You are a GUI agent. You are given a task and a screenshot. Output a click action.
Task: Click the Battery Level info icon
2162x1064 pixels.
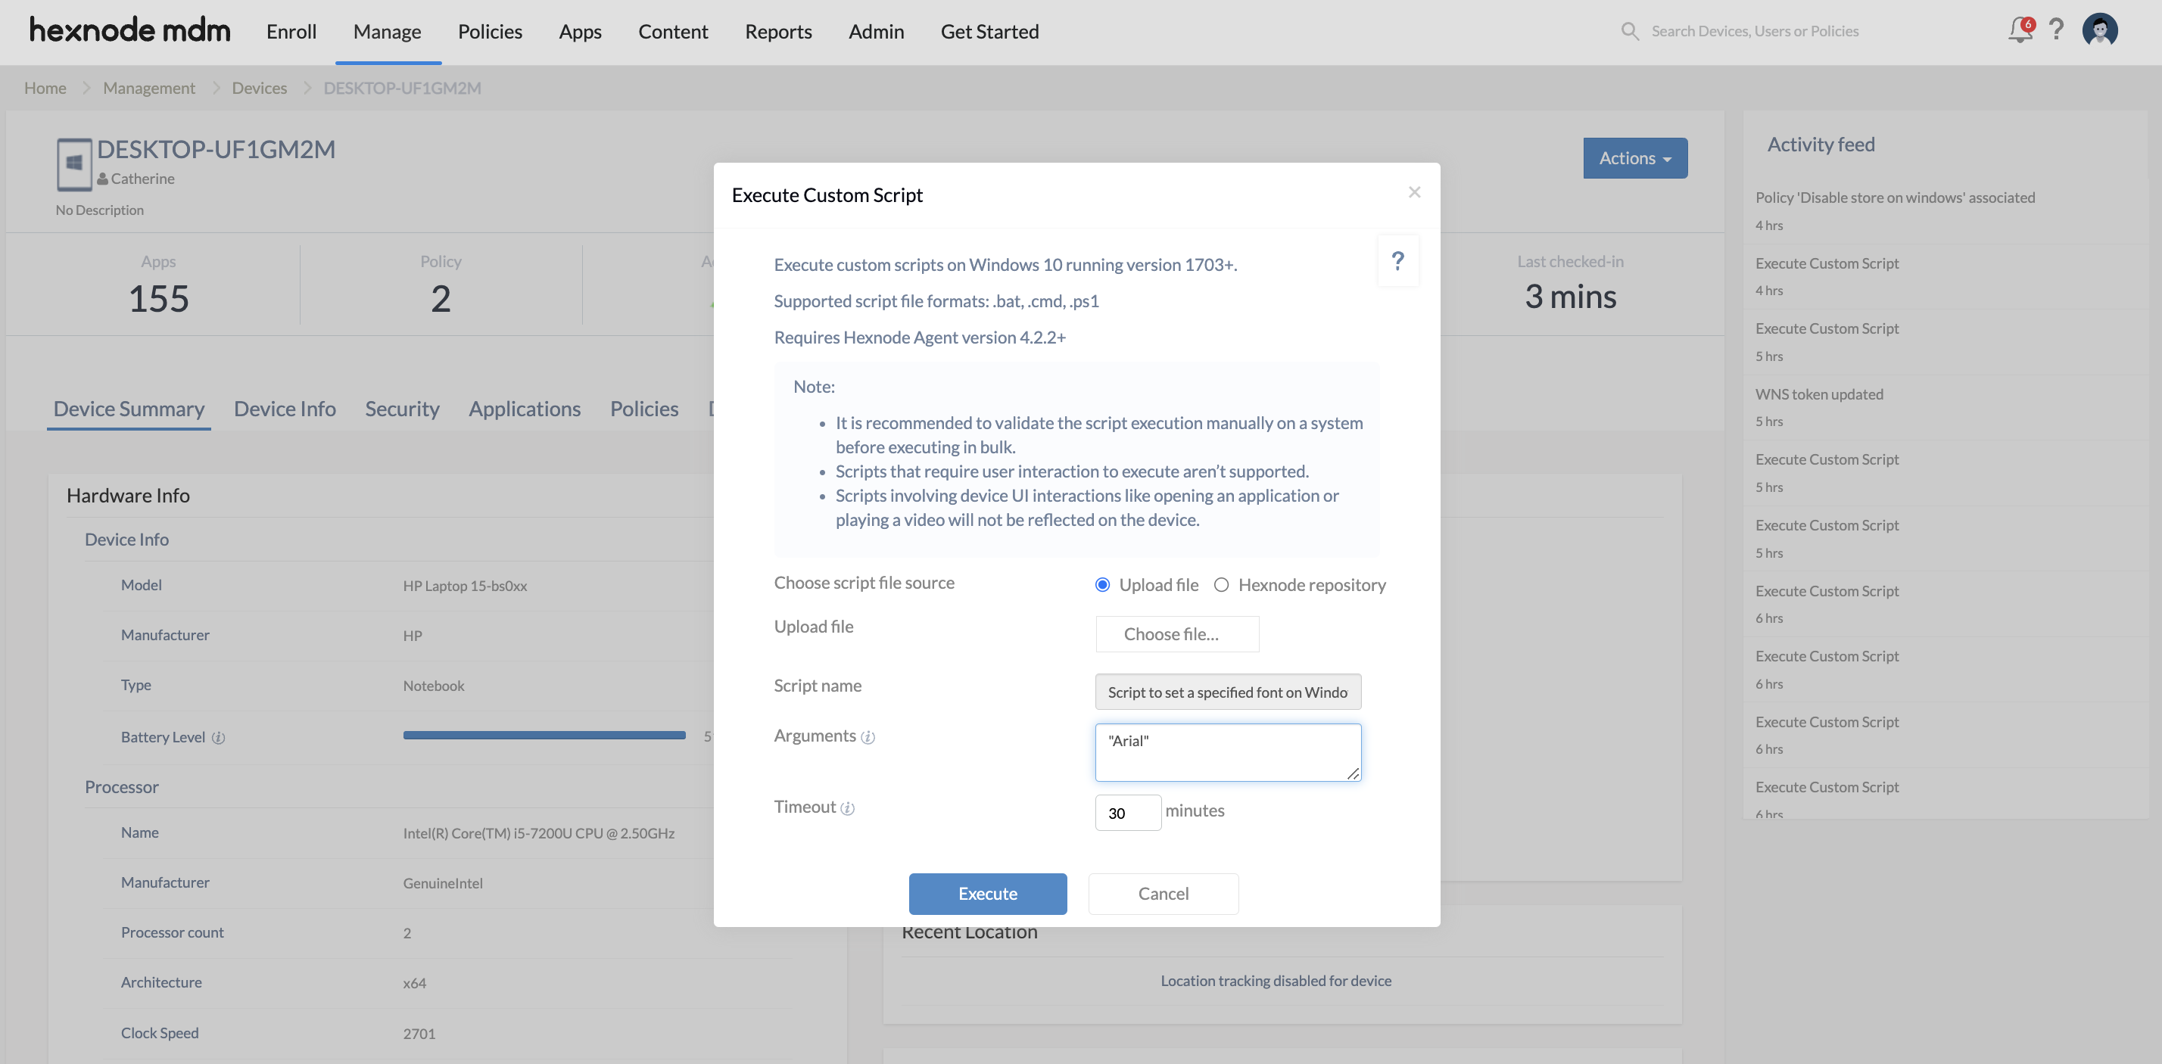pos(218,738)
